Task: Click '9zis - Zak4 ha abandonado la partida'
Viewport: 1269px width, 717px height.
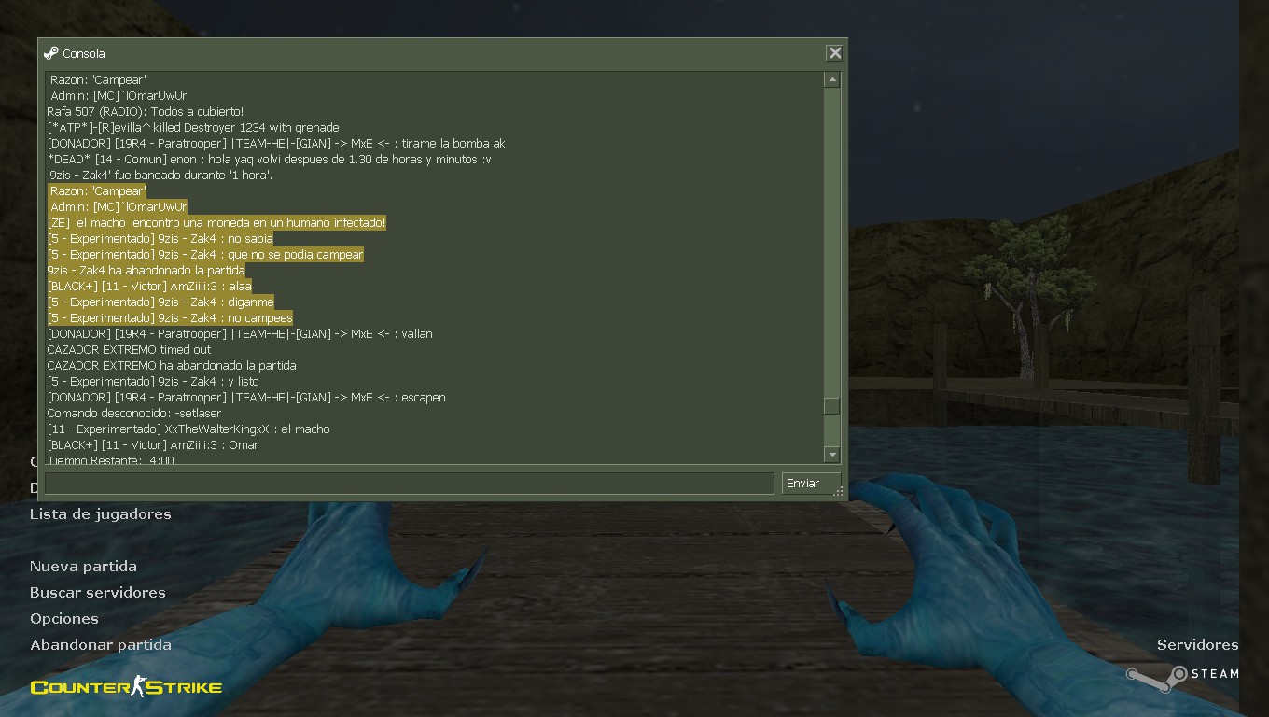Action: pos(146,271)
